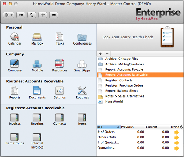
Task: Refresh KPIs with the Trend reload icon
Action: 181,127
